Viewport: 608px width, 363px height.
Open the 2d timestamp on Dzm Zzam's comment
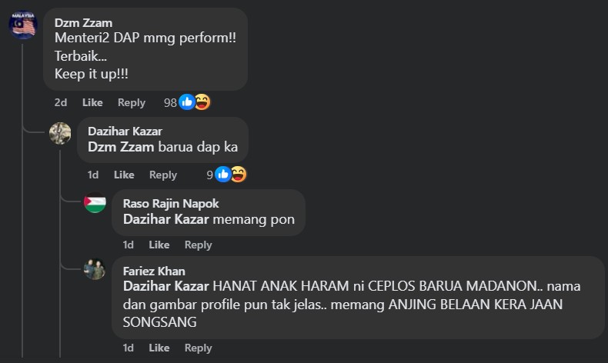[x=61, y=102]
